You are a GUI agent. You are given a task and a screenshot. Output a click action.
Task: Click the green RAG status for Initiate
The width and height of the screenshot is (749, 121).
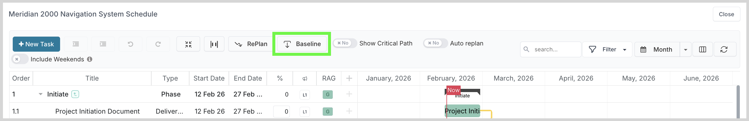coord(327,94)
